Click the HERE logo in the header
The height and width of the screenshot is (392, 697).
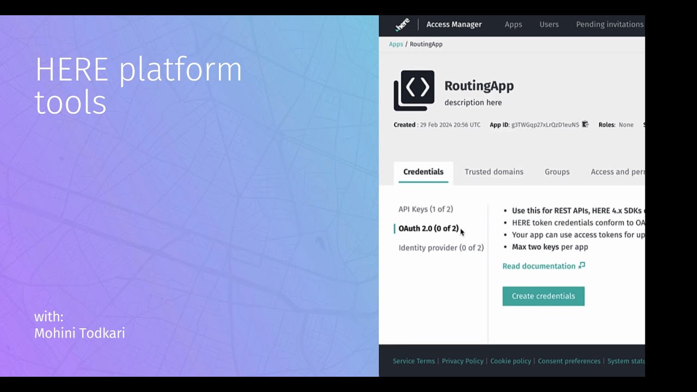(x=402, y=24)
